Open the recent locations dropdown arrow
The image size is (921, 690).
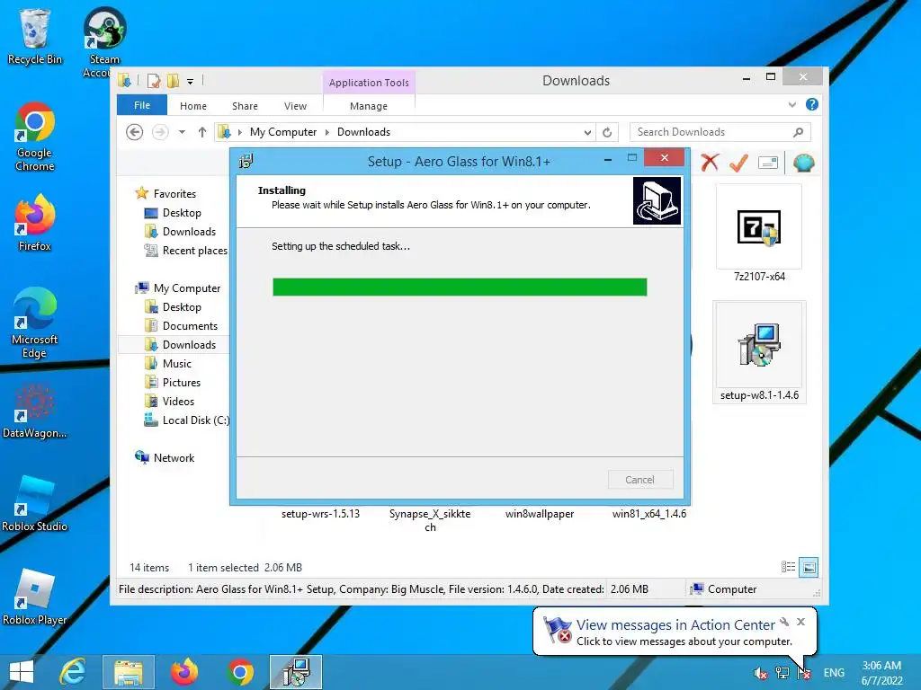tap(182, 132)
